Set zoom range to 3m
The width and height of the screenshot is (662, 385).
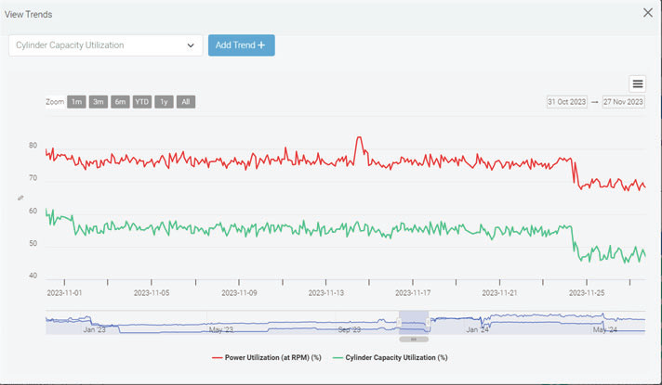[x=99, y=102]
